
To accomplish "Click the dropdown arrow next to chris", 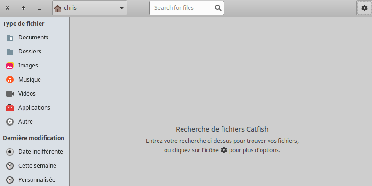I will (x=122, y=8).
